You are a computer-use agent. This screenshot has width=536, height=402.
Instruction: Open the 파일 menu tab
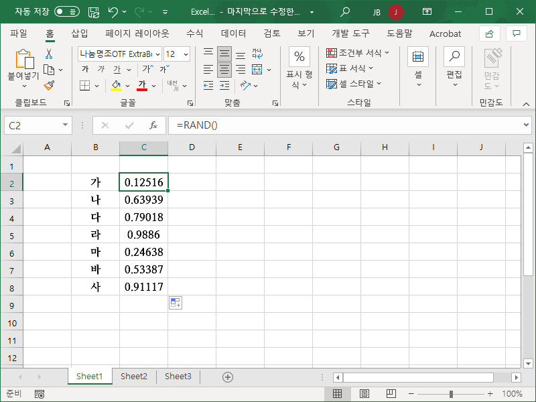[x=19, y=33]
